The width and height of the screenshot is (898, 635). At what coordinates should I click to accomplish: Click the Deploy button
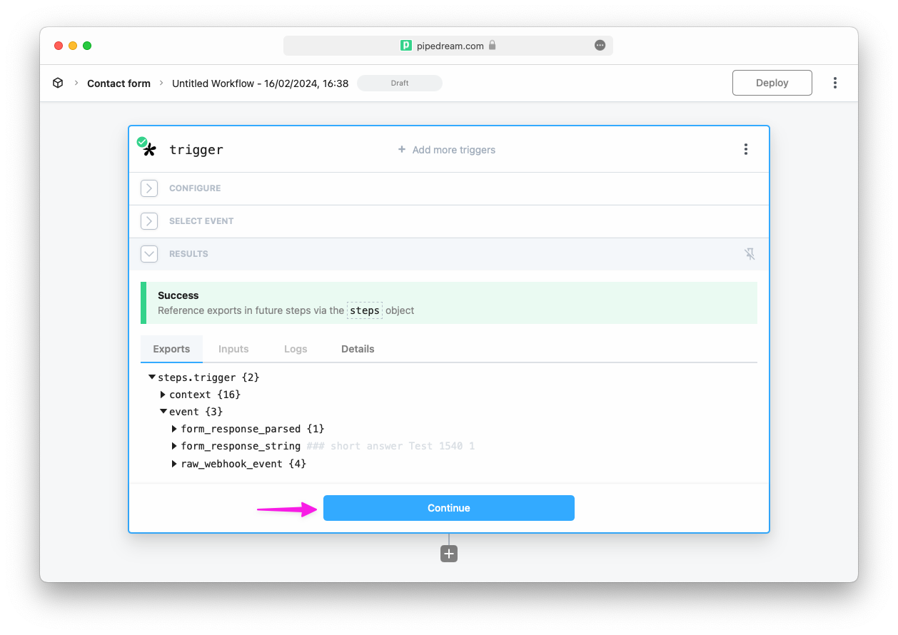772,83
